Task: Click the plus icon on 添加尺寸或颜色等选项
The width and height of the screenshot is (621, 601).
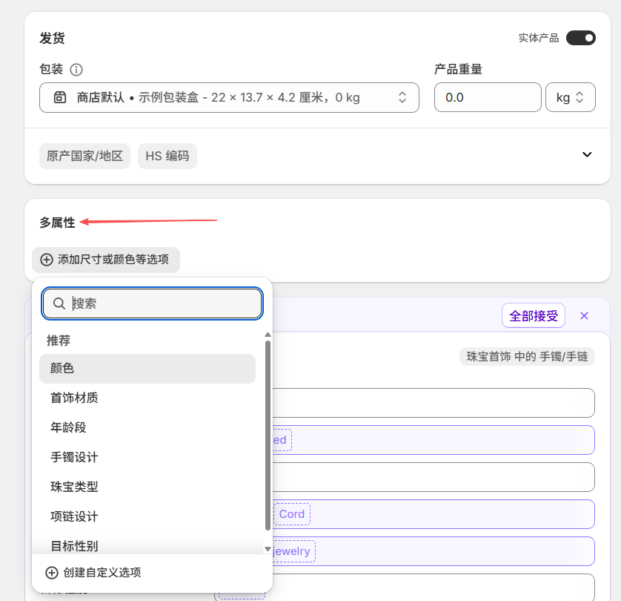Action: 46,260
